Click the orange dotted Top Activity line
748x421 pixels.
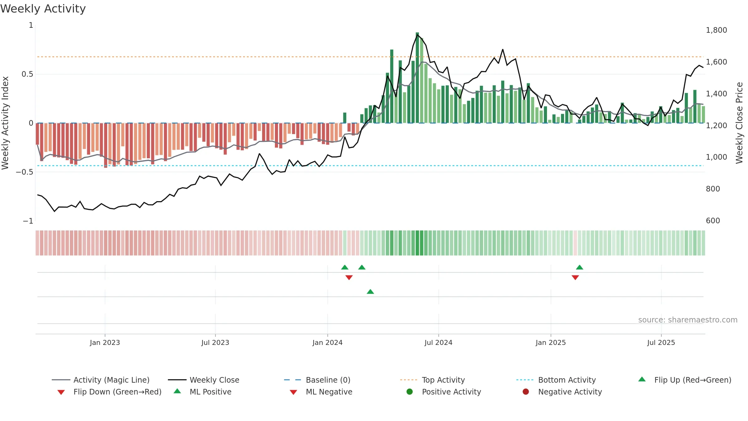370,57
